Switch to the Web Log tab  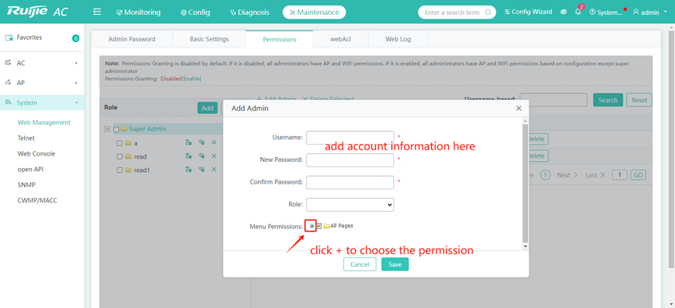click(x=398, y=39)
